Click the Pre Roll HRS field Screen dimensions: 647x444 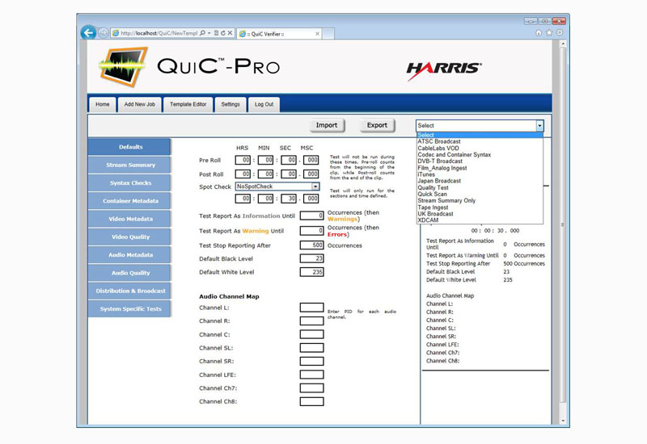point(243,160)
